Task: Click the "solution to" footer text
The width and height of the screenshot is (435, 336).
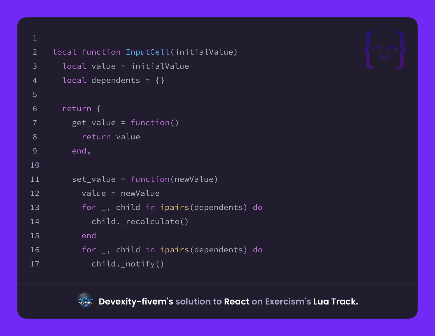Action: pos(198,302)
